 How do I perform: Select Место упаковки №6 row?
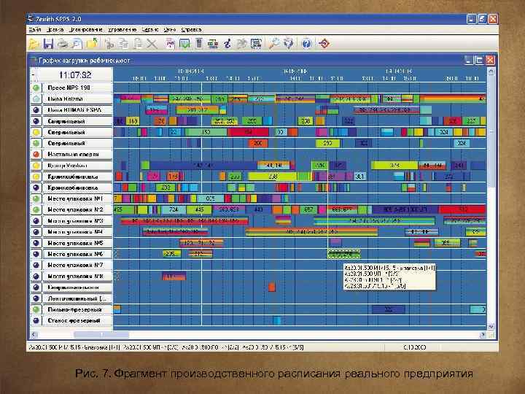click(x=77, y=254)
